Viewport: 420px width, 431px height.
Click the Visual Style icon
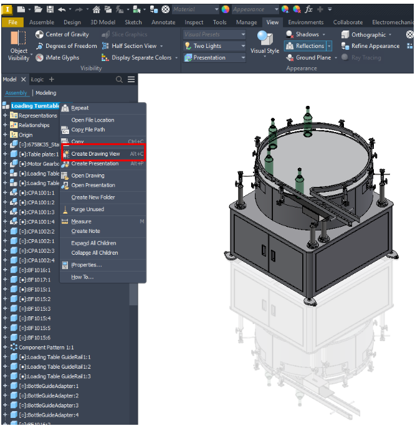pyautogui.click(x=265, y=39)
